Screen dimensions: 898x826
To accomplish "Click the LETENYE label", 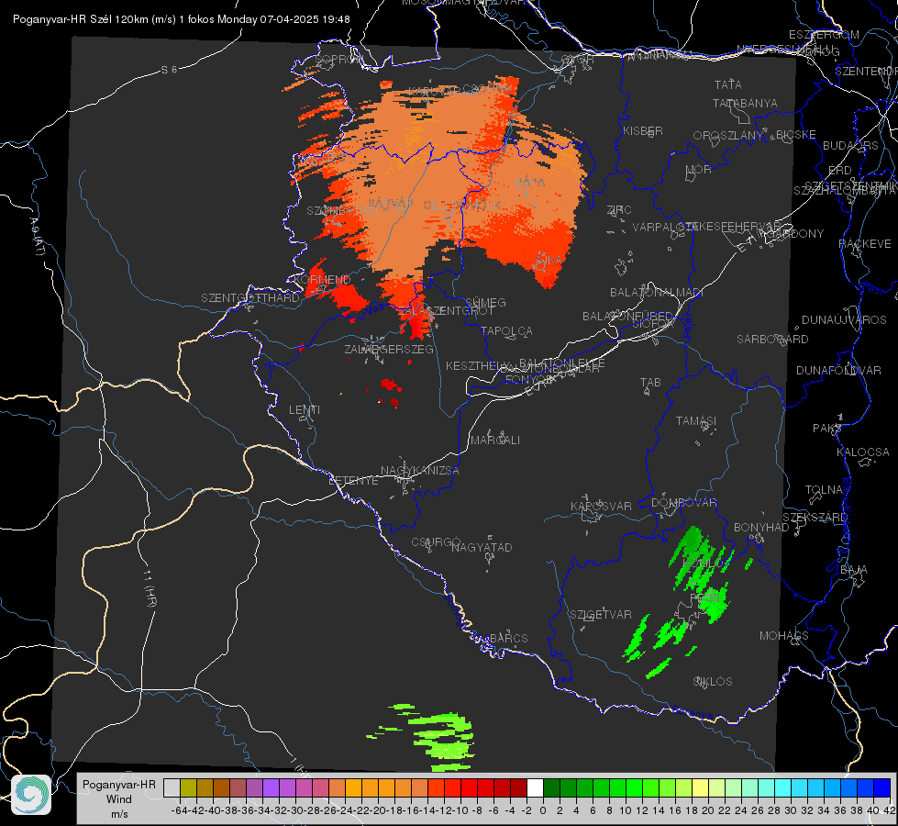I will pyautogui.click(x=353, y=481).
